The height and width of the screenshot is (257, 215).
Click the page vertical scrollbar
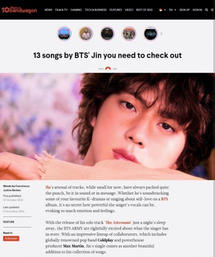pyautogui.click(x=214, y=133)
